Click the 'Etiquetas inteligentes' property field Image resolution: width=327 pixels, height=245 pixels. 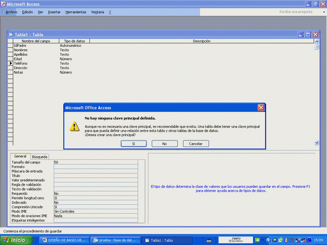[x=96, y=220]
